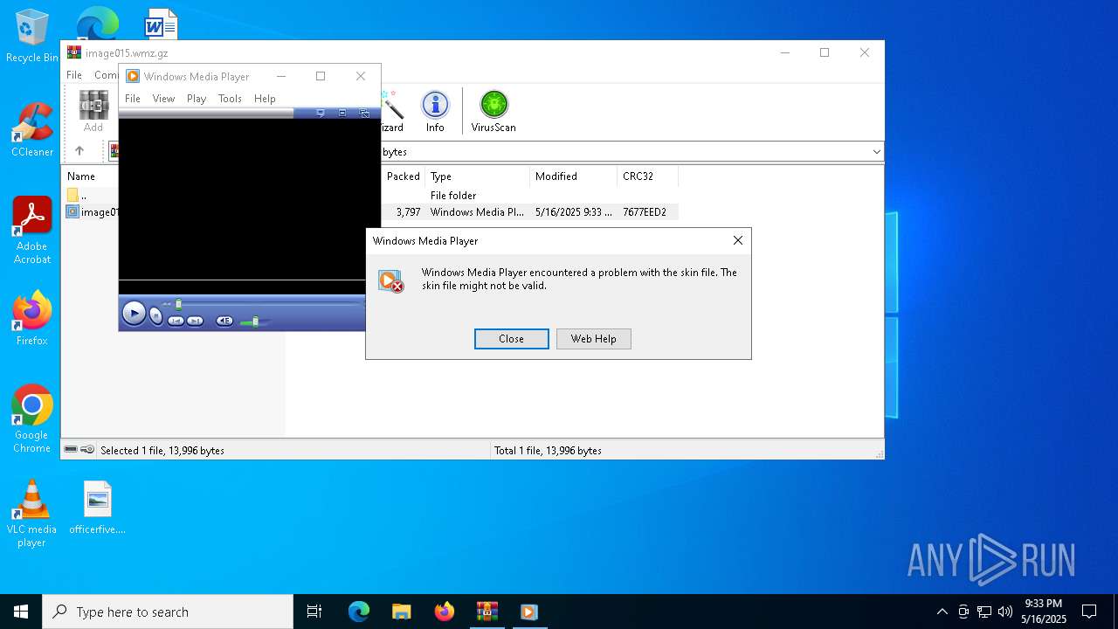The image size is (1118, 629).
Task: Click the VirusScan toolbar icon in WinRAR
Action: [x=493, y=111]
